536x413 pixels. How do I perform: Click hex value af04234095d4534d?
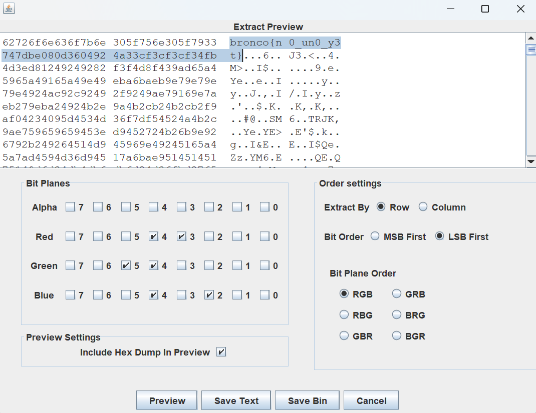(54, 119)
